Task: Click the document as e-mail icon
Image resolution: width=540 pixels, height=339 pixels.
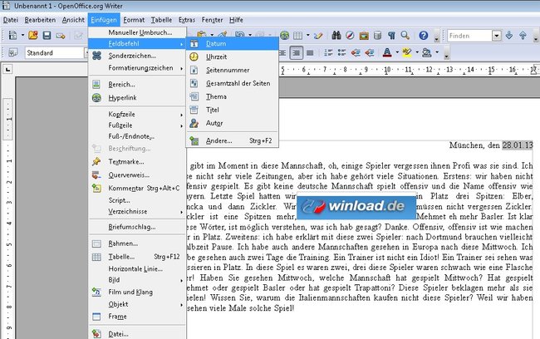Action: [x=61, y=36]
